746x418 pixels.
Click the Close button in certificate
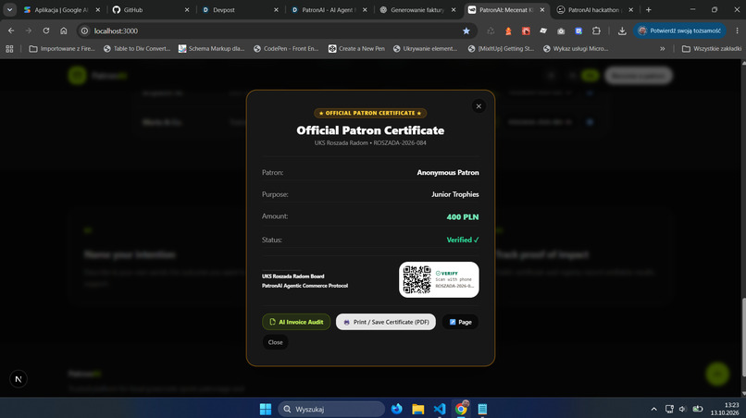pyautogui.click(x=275, y=342)
